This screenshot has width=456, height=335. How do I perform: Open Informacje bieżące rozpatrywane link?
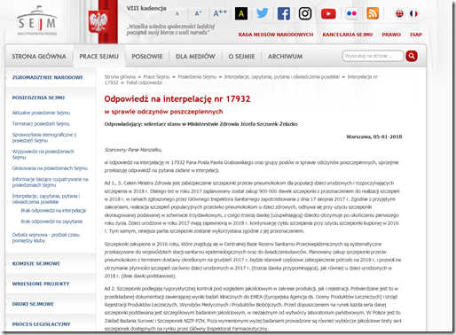(50, 183)
